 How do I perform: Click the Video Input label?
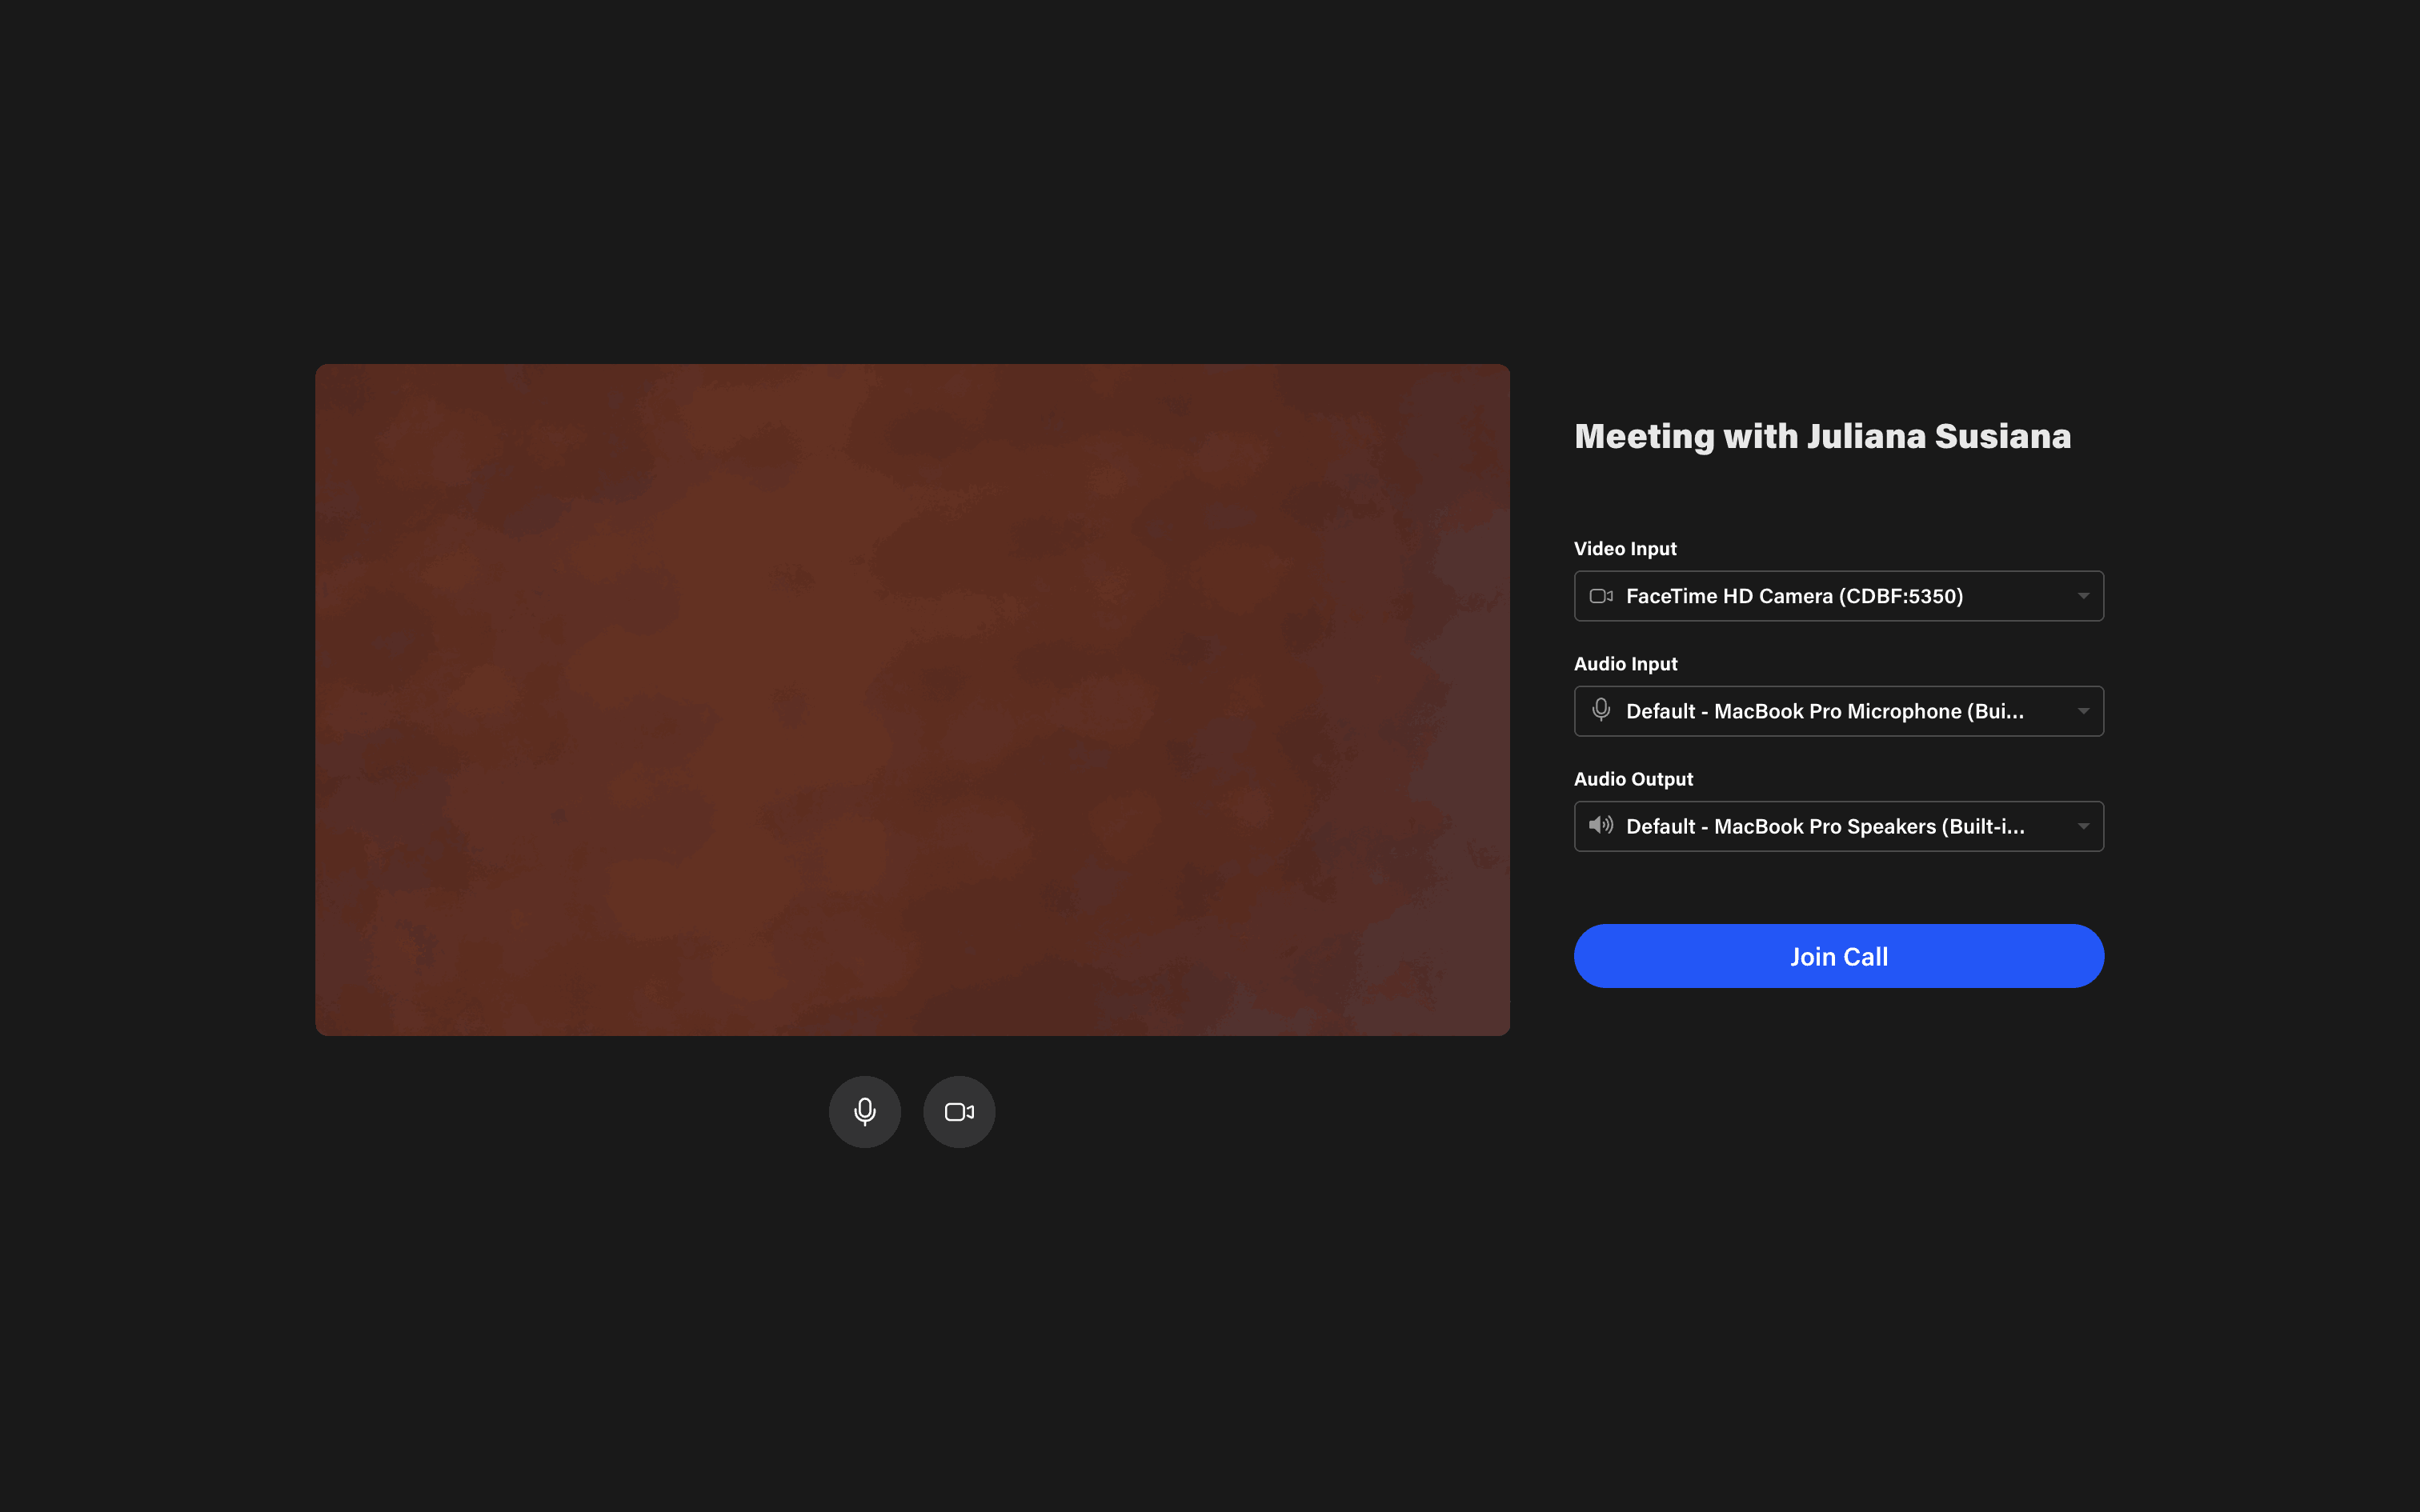(1625, 548)
